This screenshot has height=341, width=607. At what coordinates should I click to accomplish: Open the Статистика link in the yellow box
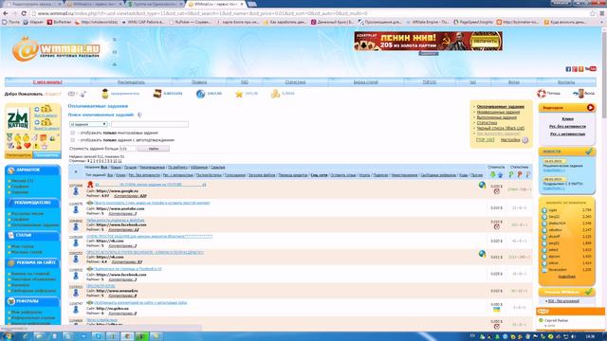(487, 122)
